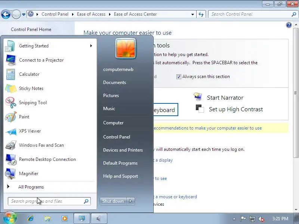The image size is (299, 224).
Task: Open the Paint palette icon
Action: [x=11, y=117]
